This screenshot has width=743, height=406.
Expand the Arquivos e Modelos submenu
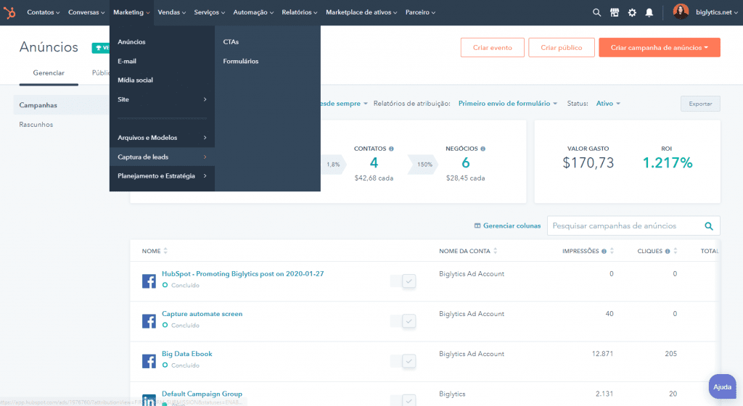[x=162, y=138]
